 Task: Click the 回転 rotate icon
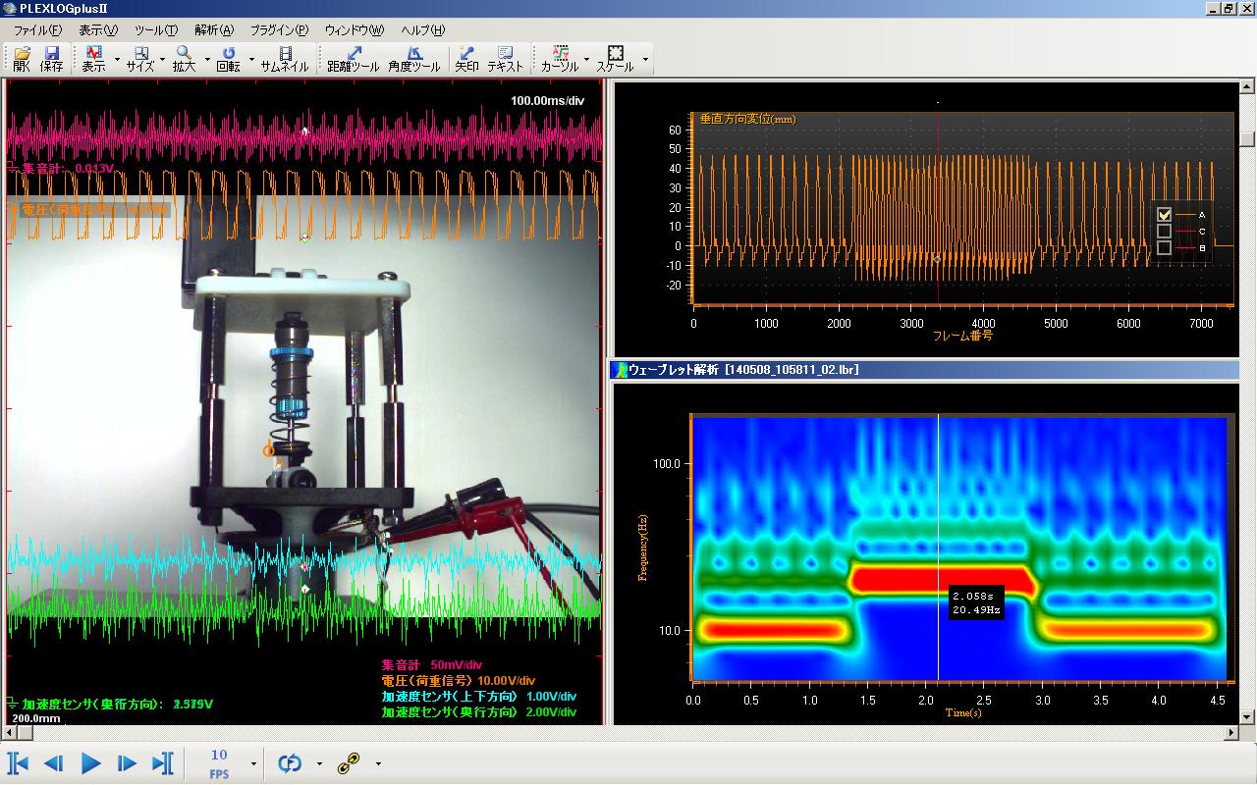pyautogui.click(x=228, y=59)
